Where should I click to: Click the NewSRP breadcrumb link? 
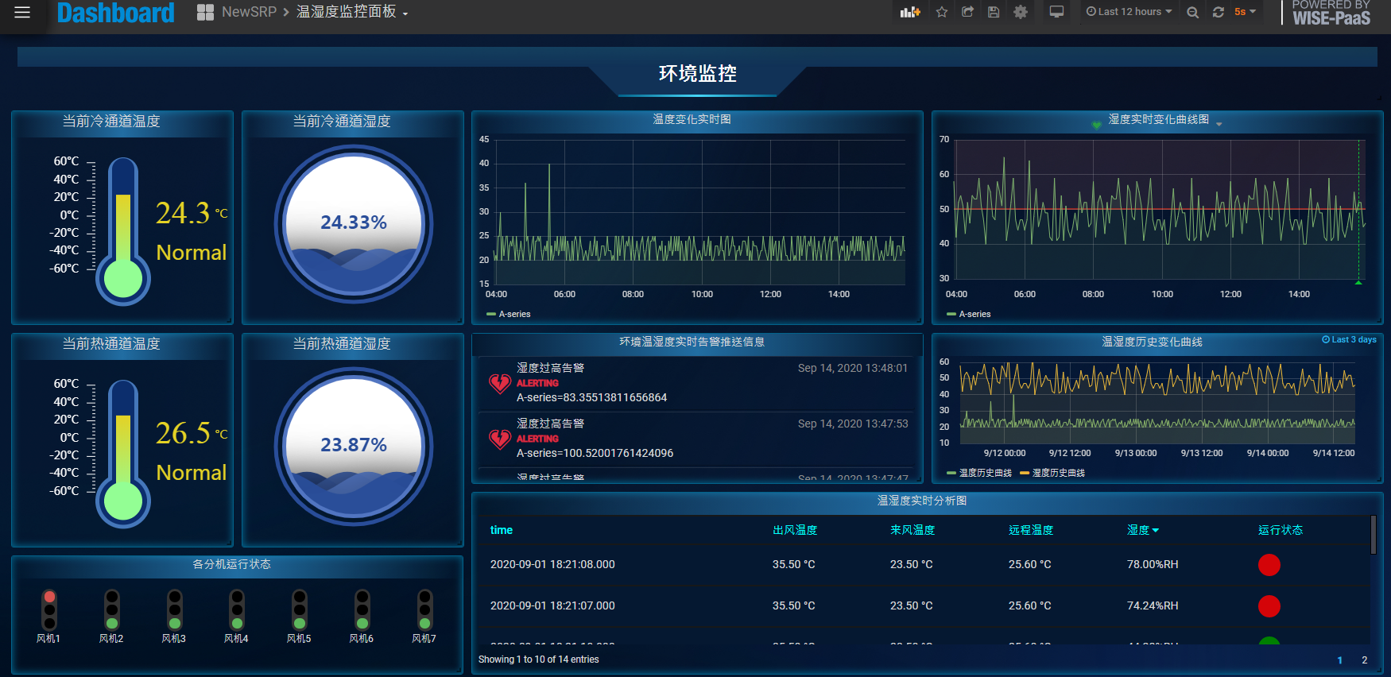249,12
